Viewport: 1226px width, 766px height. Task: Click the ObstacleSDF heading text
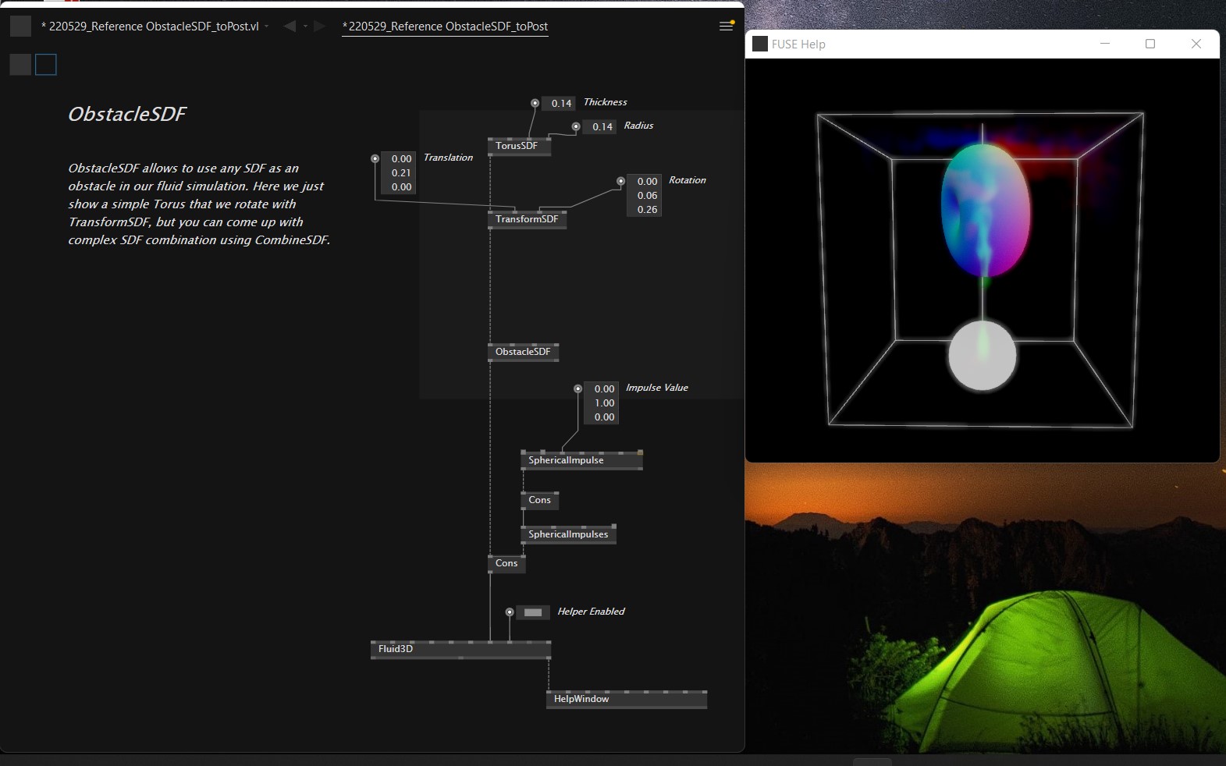pos(127,115)
